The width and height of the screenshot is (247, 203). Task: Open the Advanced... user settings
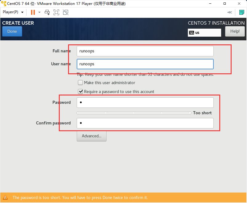click(x=91, y=136)
